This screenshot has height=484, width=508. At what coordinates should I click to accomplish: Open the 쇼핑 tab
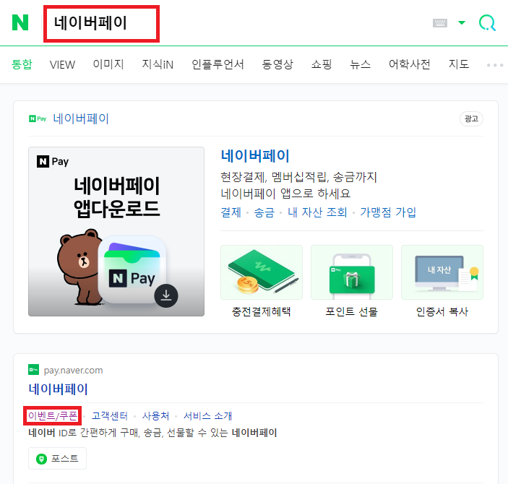coord(322,64)
